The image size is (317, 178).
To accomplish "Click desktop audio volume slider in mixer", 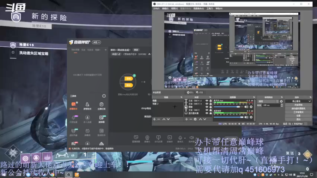I will point(228,117).
